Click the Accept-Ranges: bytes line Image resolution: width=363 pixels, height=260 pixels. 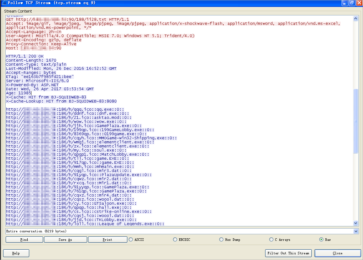(31, 73)
